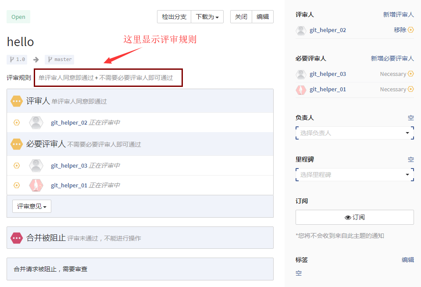The height and width of the screenshot is (287, 421).
Task: Open the 选择负责人 dropdown
Action: [354, 133]
